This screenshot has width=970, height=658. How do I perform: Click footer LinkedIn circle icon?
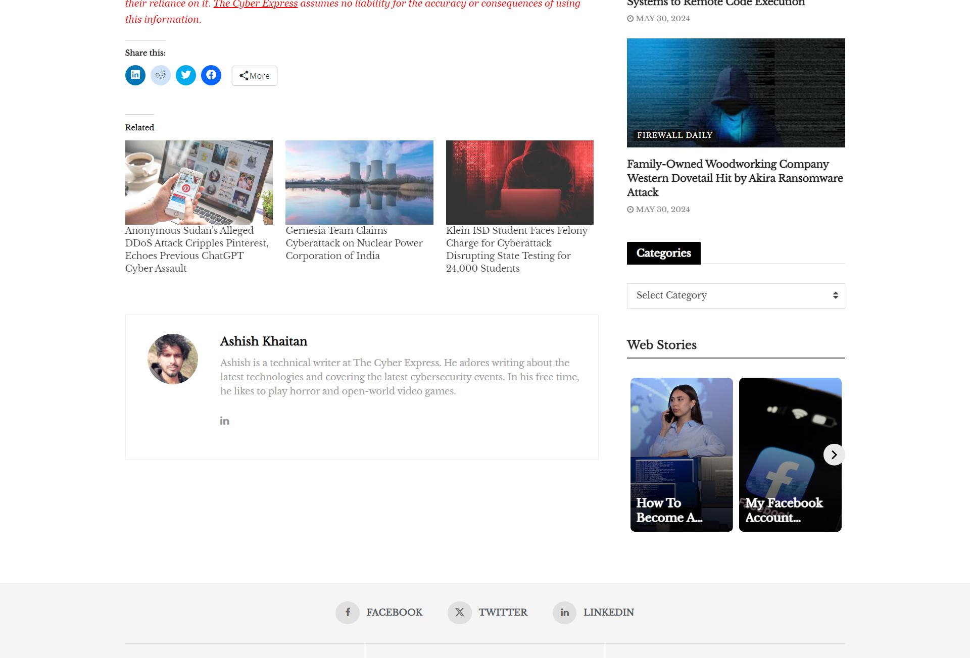pos(564,613)
